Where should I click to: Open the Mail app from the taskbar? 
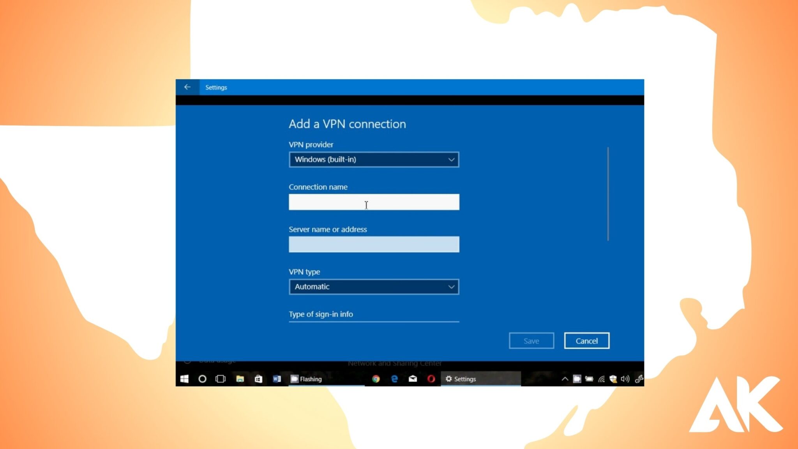tap(412, 379)
